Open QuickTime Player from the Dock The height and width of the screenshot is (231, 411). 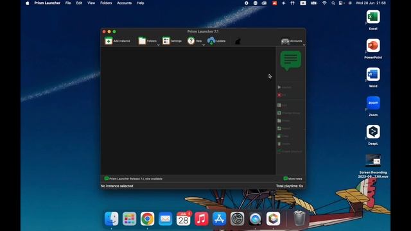pyautogui.click(x=255, y=219)
